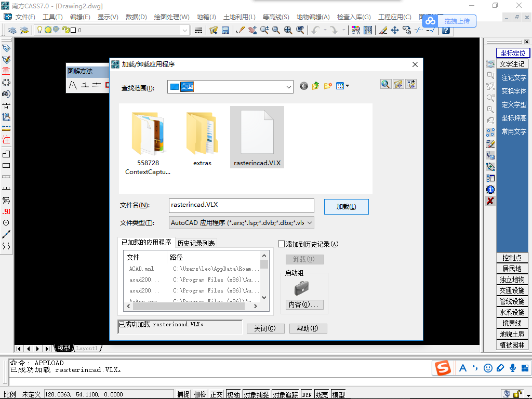Click the layer color swatch in toolbar

73,30
